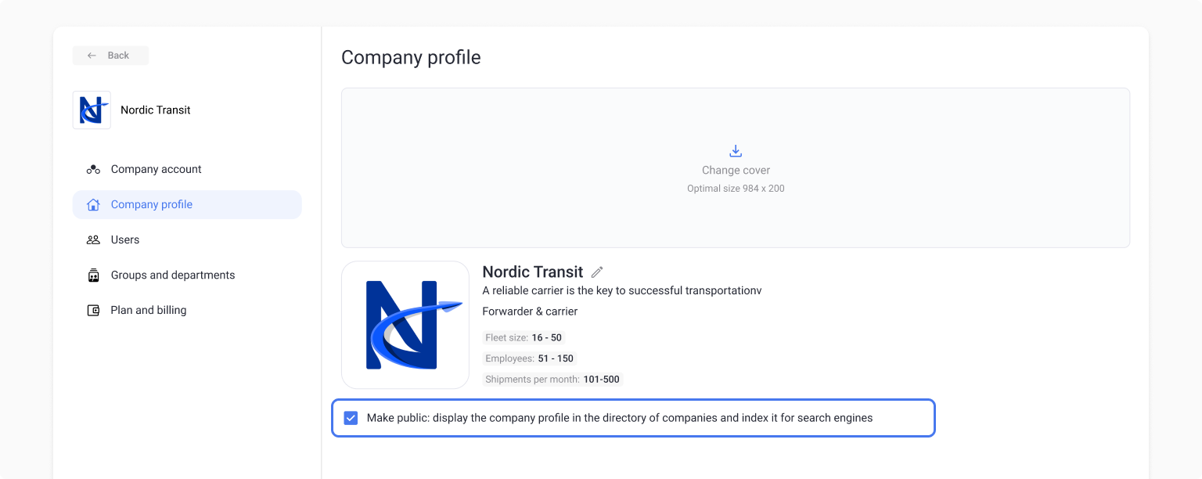Viewport: 1202px width, 479px height.
Task: Click the Users people icon
Action: [x=93, y=240]
